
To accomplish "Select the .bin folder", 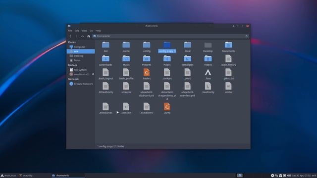I will coord(106,47).
